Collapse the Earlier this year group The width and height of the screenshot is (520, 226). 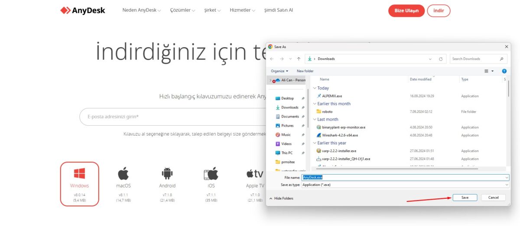click(x=315, y=143)
